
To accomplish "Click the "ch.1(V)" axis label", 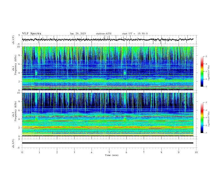I will 13,40.
